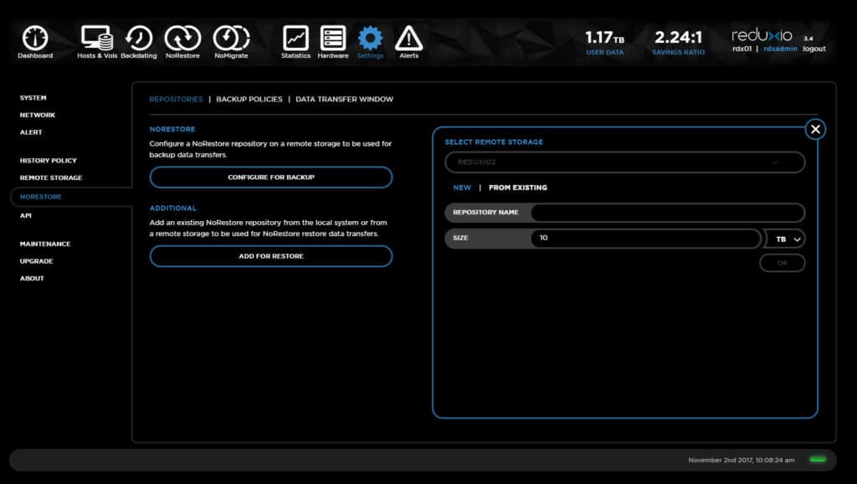The image size is (857, 484).
Task: Open Hosts & Vols section
Action: pos(97,42)
